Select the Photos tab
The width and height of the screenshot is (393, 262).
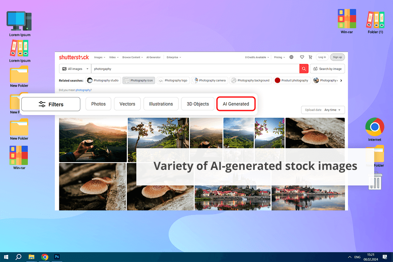[98, 104]
